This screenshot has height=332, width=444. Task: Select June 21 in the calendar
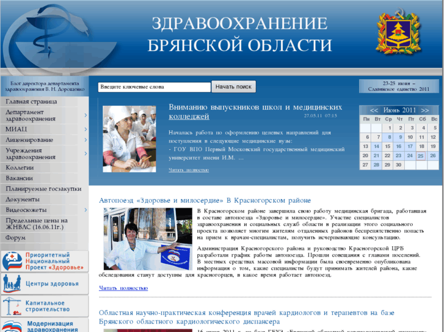coord(376,156)
